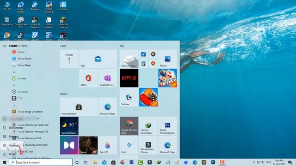This screenshot has width=296, height=166.
Task: Show hidden system tray icons
Action: [254, 162]
